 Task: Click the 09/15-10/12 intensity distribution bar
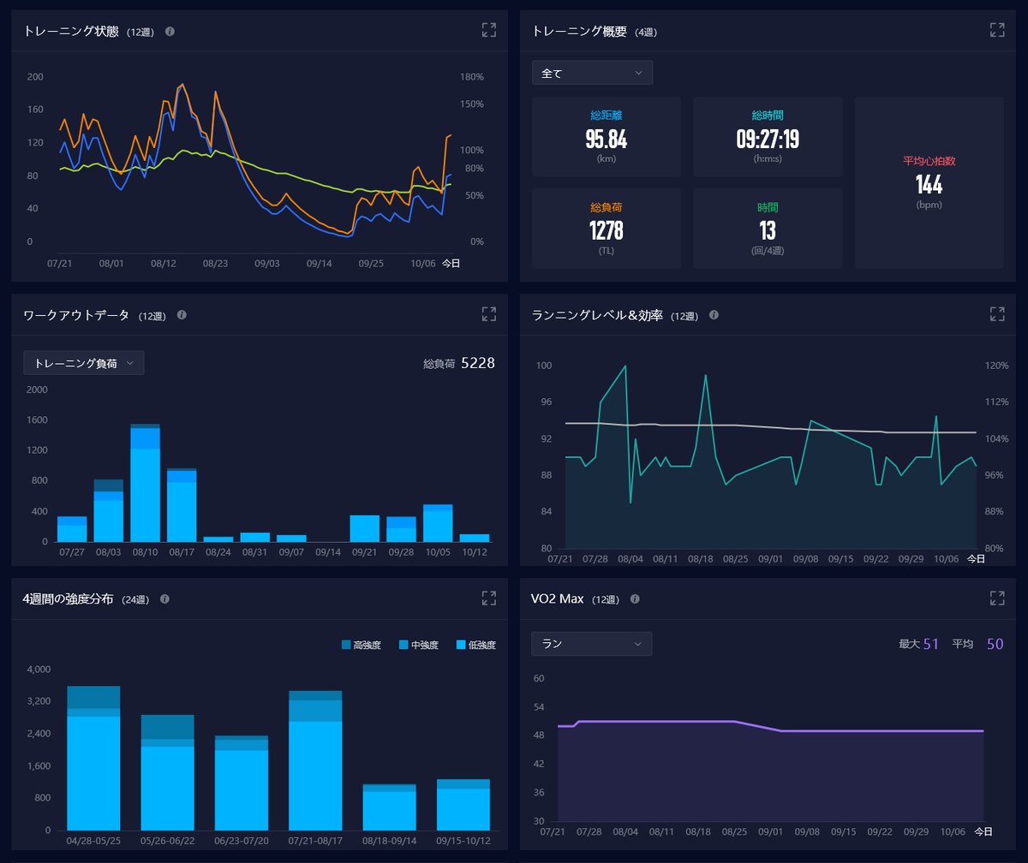pos(463,805)
